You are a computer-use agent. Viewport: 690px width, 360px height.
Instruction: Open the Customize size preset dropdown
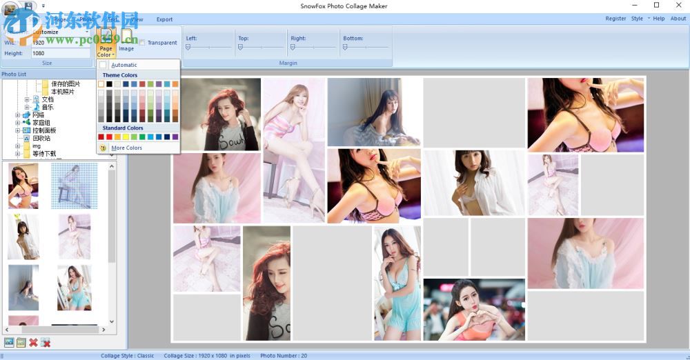[87, 32]
